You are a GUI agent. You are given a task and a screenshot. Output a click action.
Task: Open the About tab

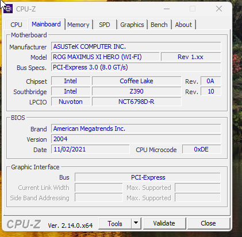pyautogui.click(x=183, y=25)
